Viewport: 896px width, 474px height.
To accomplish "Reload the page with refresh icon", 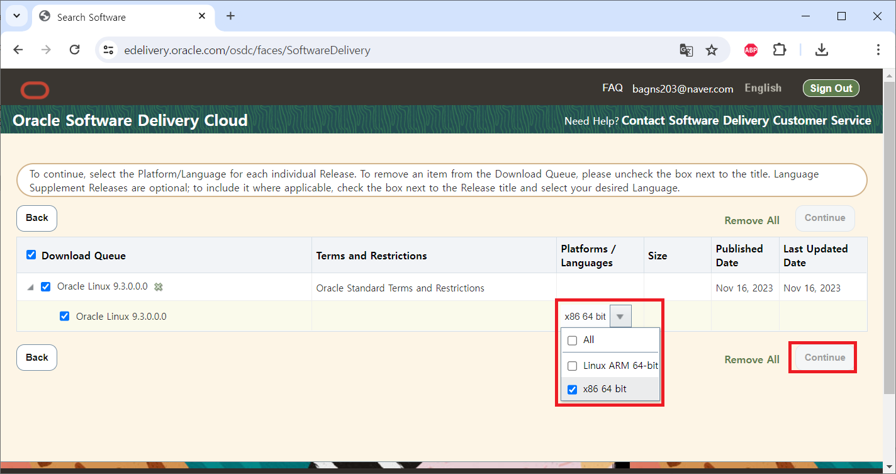I will (x=74, y=50).
